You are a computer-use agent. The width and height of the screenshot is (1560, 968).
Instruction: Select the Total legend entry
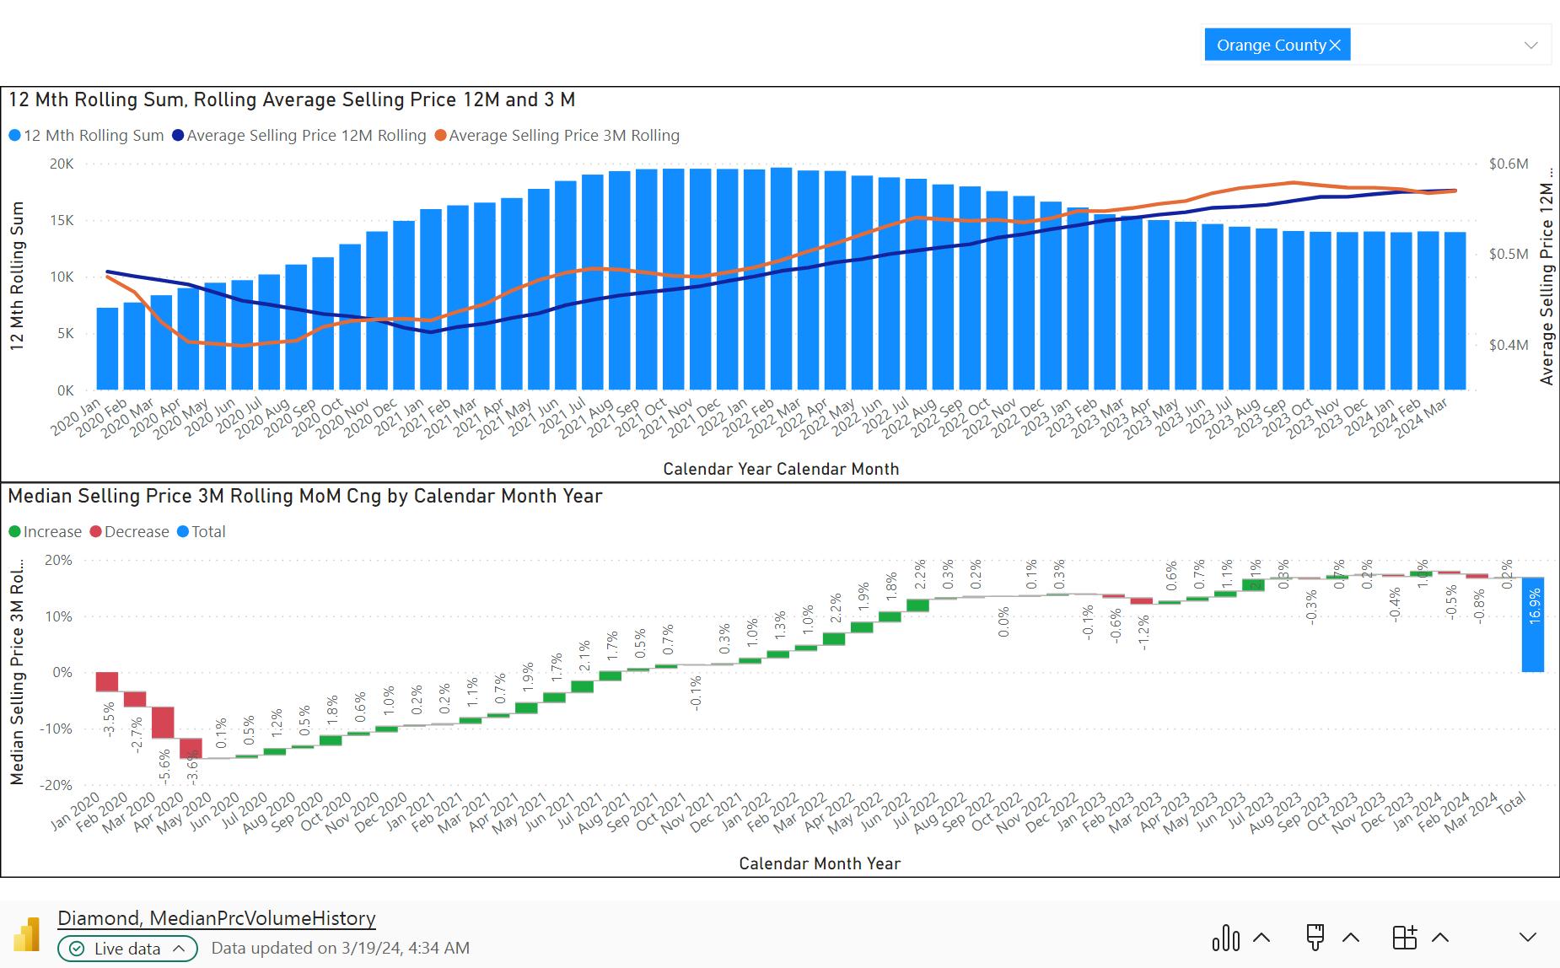click(201, 532)
